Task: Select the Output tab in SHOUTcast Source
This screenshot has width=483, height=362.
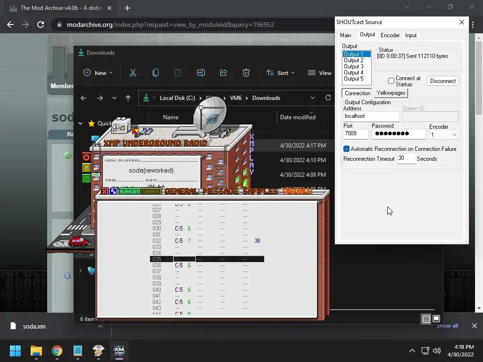Action: (367, 34)
